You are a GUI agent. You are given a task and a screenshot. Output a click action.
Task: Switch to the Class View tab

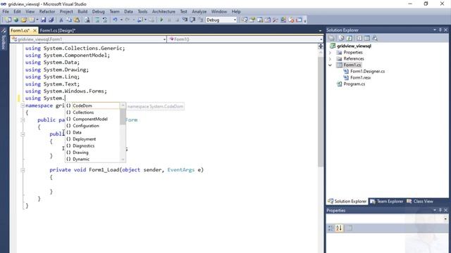(x=420, y=202)
